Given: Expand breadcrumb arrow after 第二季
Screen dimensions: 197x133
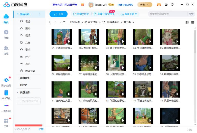Looking at the screenshot, I should (x=133, y=22).
